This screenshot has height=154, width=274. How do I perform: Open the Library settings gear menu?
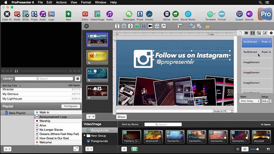coord(77,79)
